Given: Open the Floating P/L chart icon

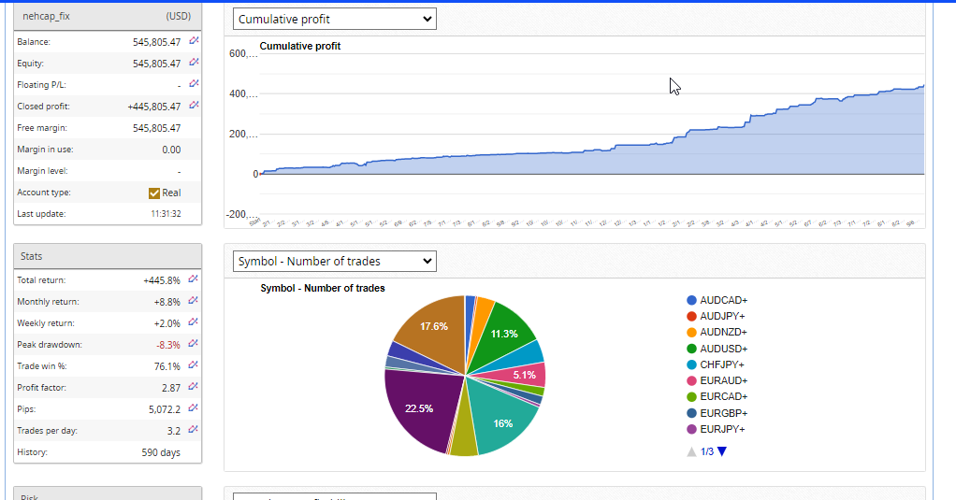Looking at the screenshot, I should [194, 84].
